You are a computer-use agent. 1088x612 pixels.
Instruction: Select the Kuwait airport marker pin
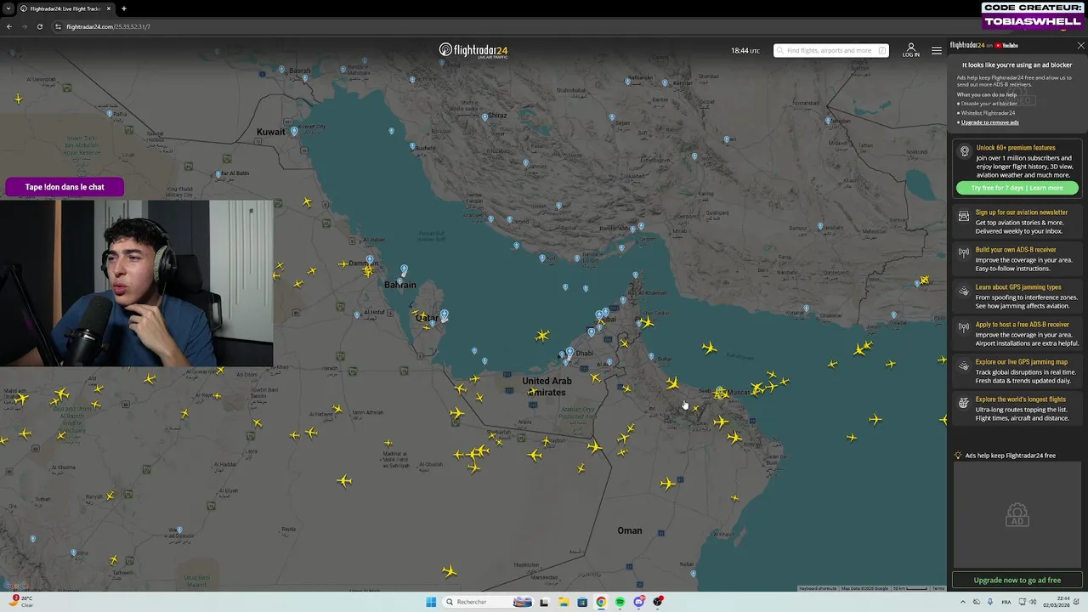[294, 131]
